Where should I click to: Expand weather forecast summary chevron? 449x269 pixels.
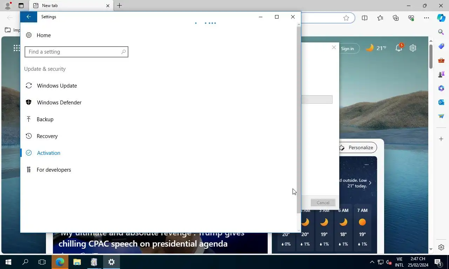tap(370, 183)
